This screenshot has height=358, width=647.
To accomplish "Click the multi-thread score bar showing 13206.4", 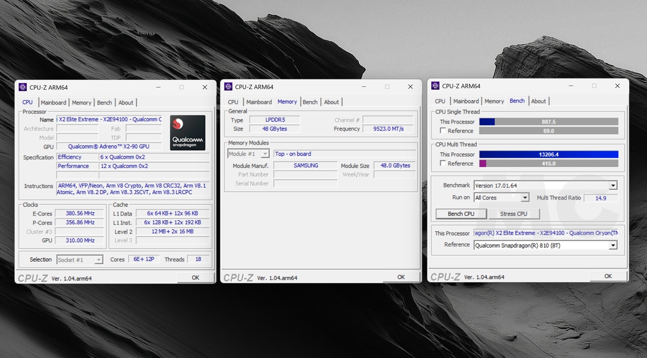I will point(549,154).
